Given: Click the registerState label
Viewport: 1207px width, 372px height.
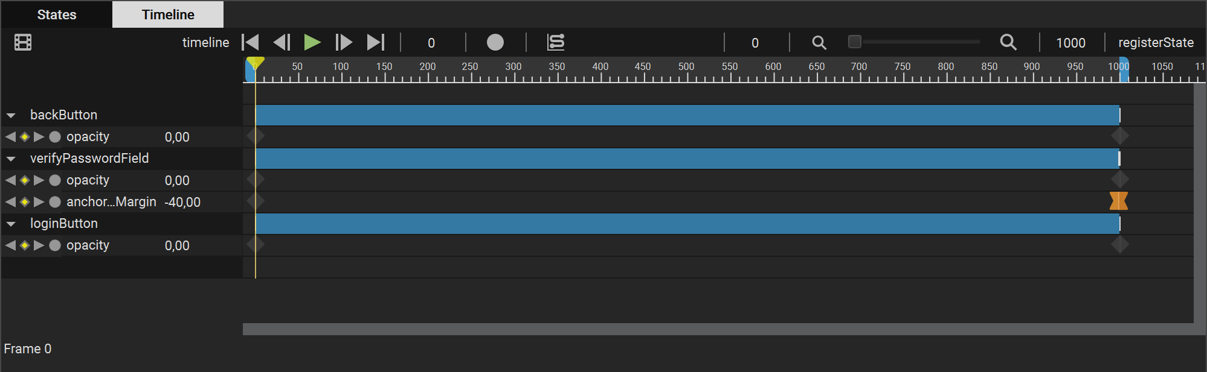Looking at the screenshot, I should point(1156,42).
